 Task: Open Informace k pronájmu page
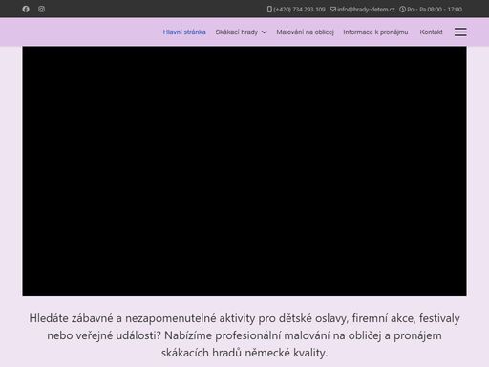375,32
